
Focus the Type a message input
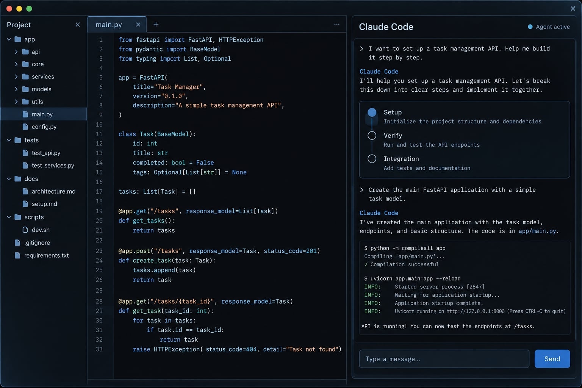pos(444,359)
